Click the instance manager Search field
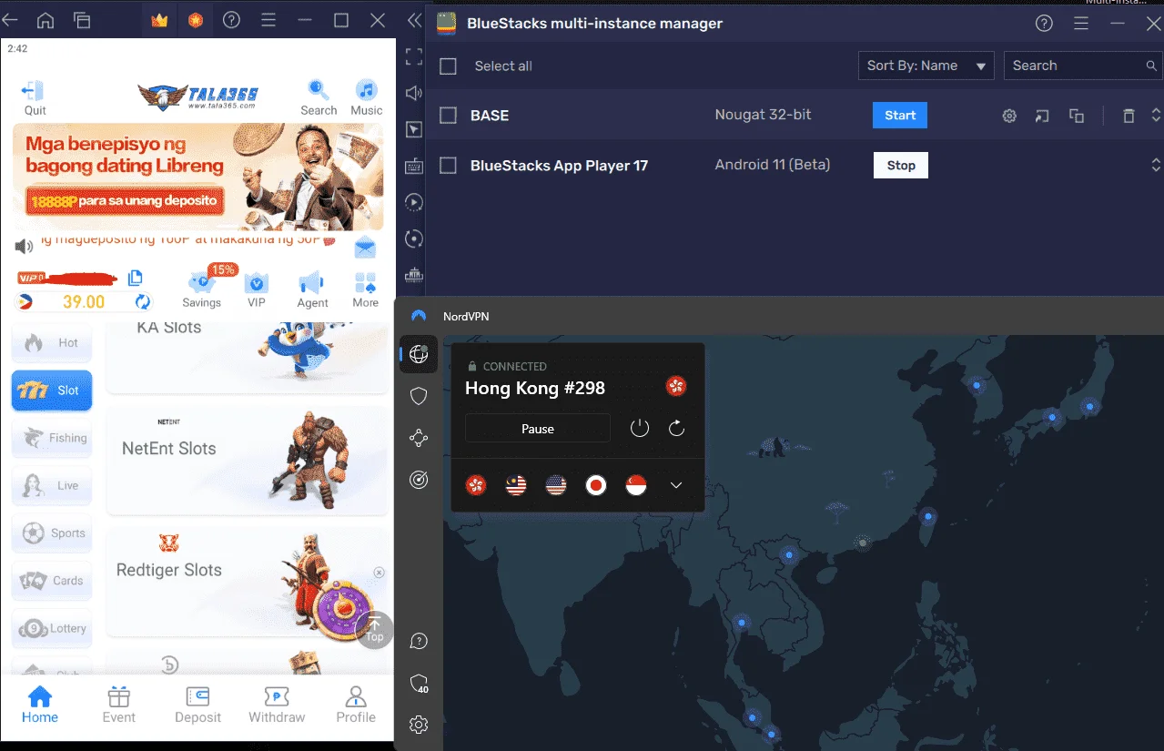1164x751 pixels. [x=1083, y=66]
